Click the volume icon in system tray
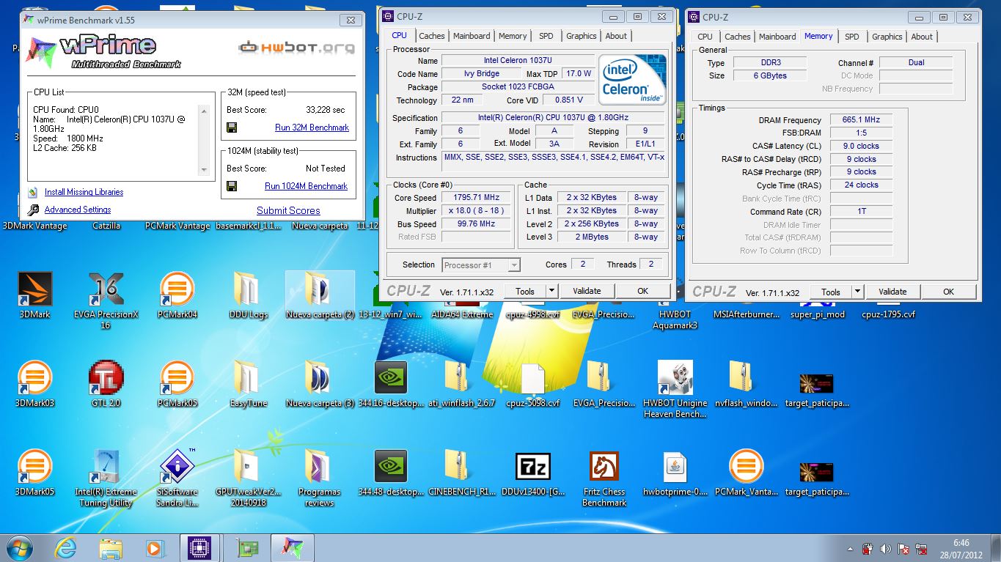1001x562 pixels. 886,549
